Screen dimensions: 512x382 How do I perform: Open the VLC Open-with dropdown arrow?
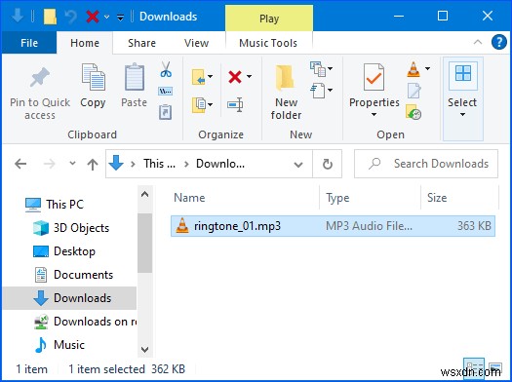[428, 68]
